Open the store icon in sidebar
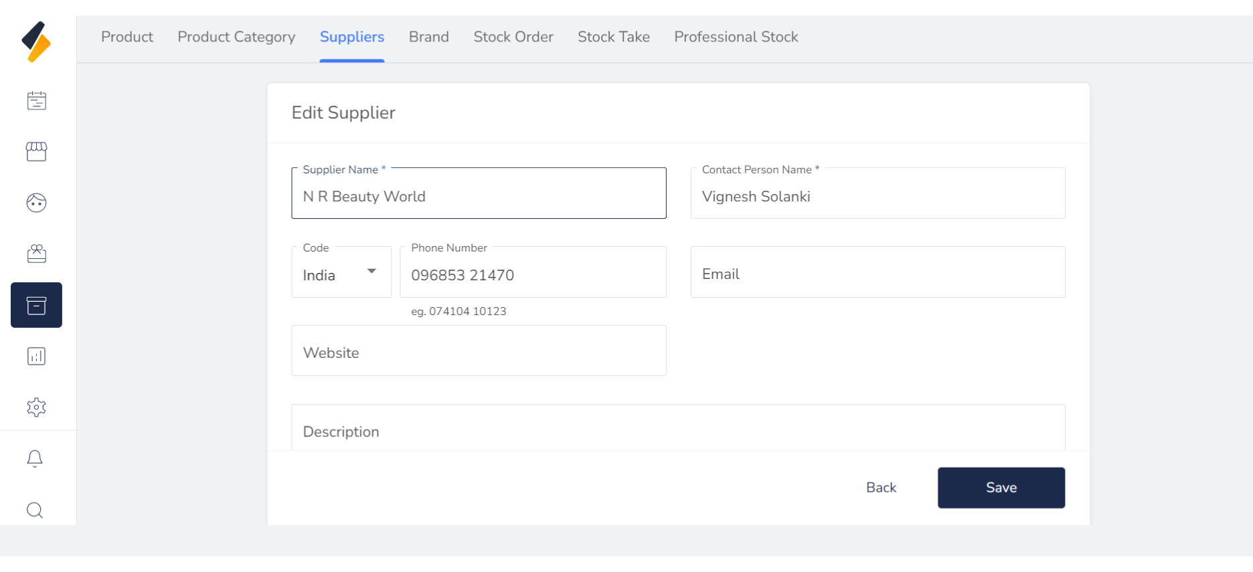Image resolution: width=1253 pixels, height=572 pixels. pos(36,152)
